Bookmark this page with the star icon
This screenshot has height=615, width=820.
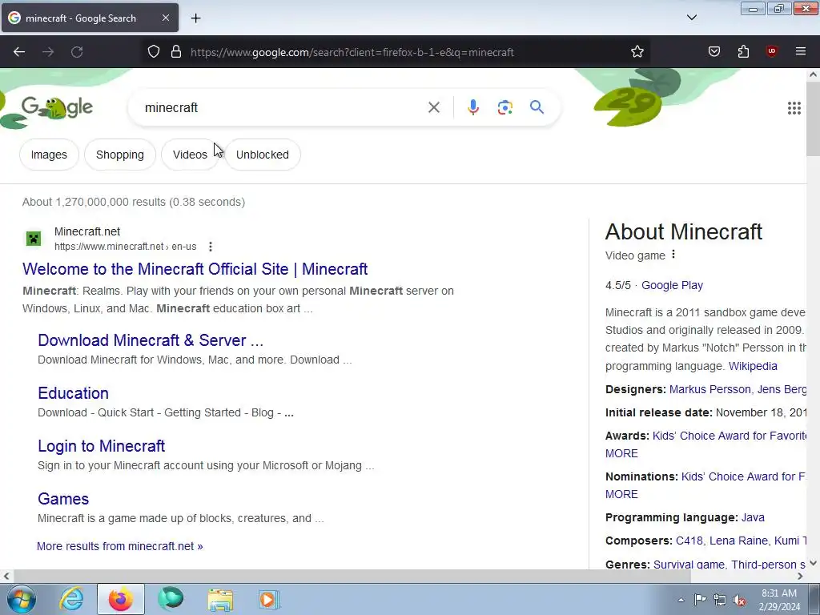(x=637, y=52)
